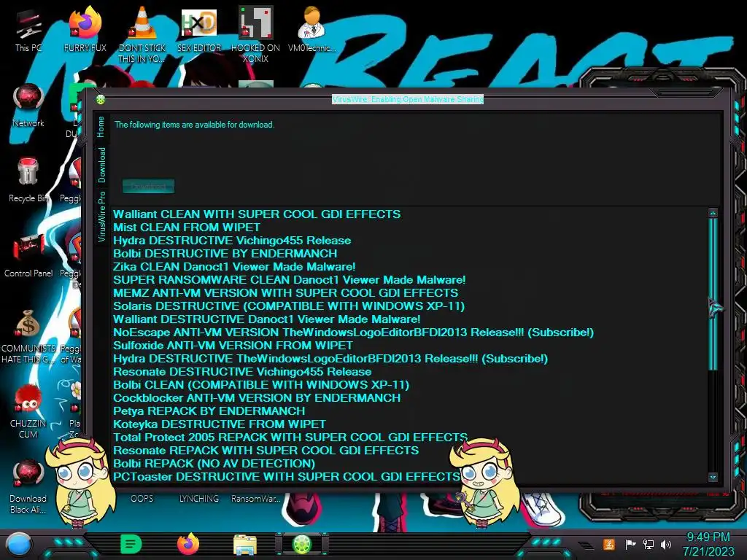Screen dimensions: 747x560
Task: Open the Start orb on the taskbar
Action: (x=19, y=544)
